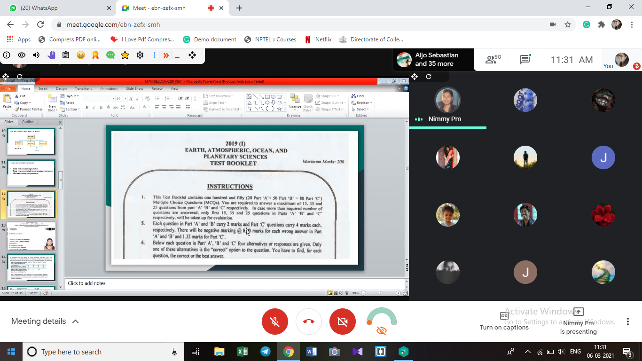The width and height of the screenshot is (642, 361).
Task: Open the NPTEL :: Courses bookmark
Action: tap(271, 39)
